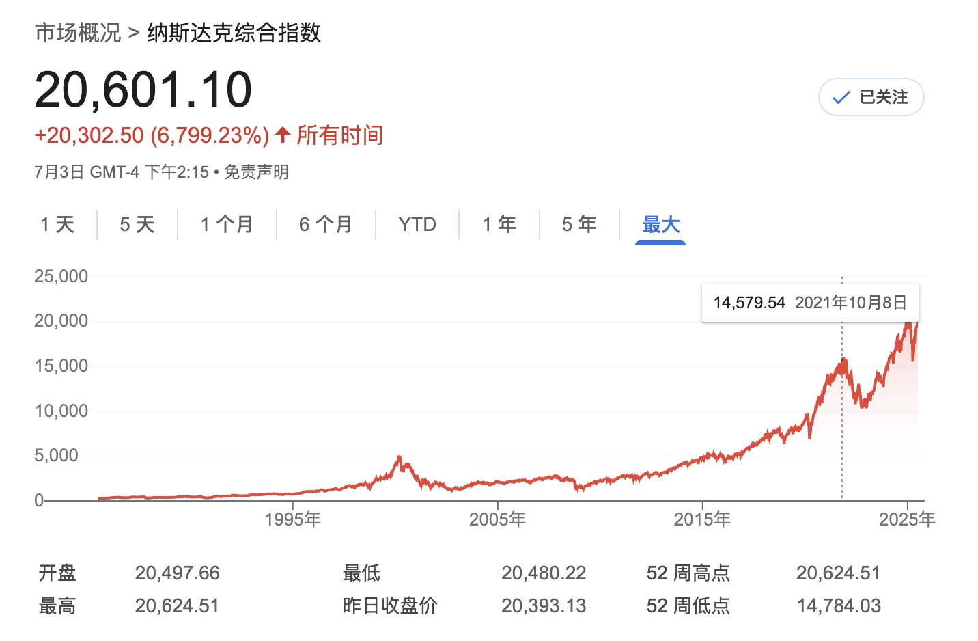Click the red up-arrow change indicator
The height and width of the screenshot is (641, 978).
pyautogui.click(x=283, y=135)
